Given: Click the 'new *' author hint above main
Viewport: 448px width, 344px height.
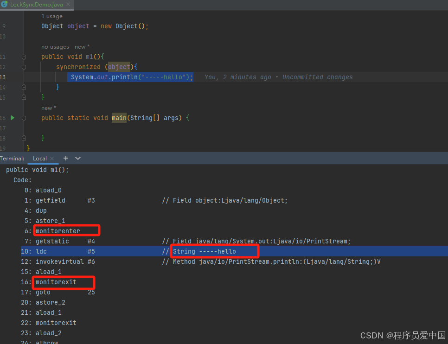Looking at the screenshot, I should (x=49, y=108).
